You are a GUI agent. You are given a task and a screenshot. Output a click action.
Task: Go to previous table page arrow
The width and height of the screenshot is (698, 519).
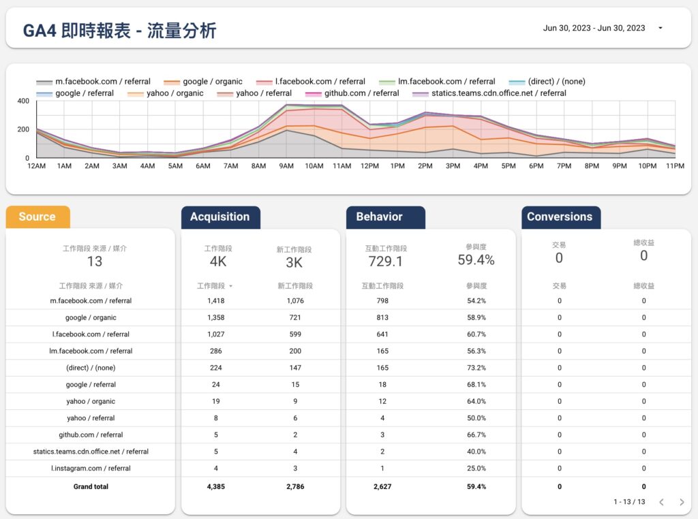pyautogui.click(x=661, y=502)
